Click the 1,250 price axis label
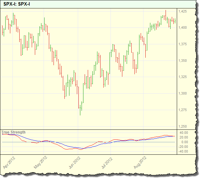The width and height of the screenshot is (202, 180). [183, 126]
